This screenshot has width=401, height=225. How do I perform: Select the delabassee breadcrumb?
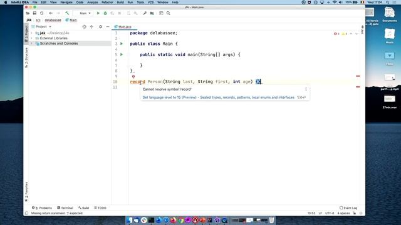[53, 20]
